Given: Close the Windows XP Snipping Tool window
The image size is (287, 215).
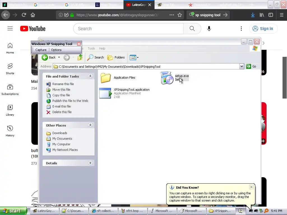Looking at the screenshot, I should pos(79,44).
